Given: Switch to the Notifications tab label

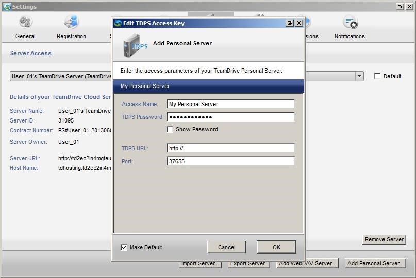Looking at the screenshot, I should click(x=350, y=36).
